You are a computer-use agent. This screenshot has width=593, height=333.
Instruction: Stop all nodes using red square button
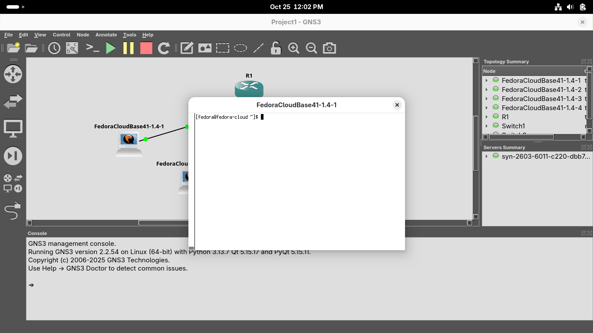[x=146, y=48]
